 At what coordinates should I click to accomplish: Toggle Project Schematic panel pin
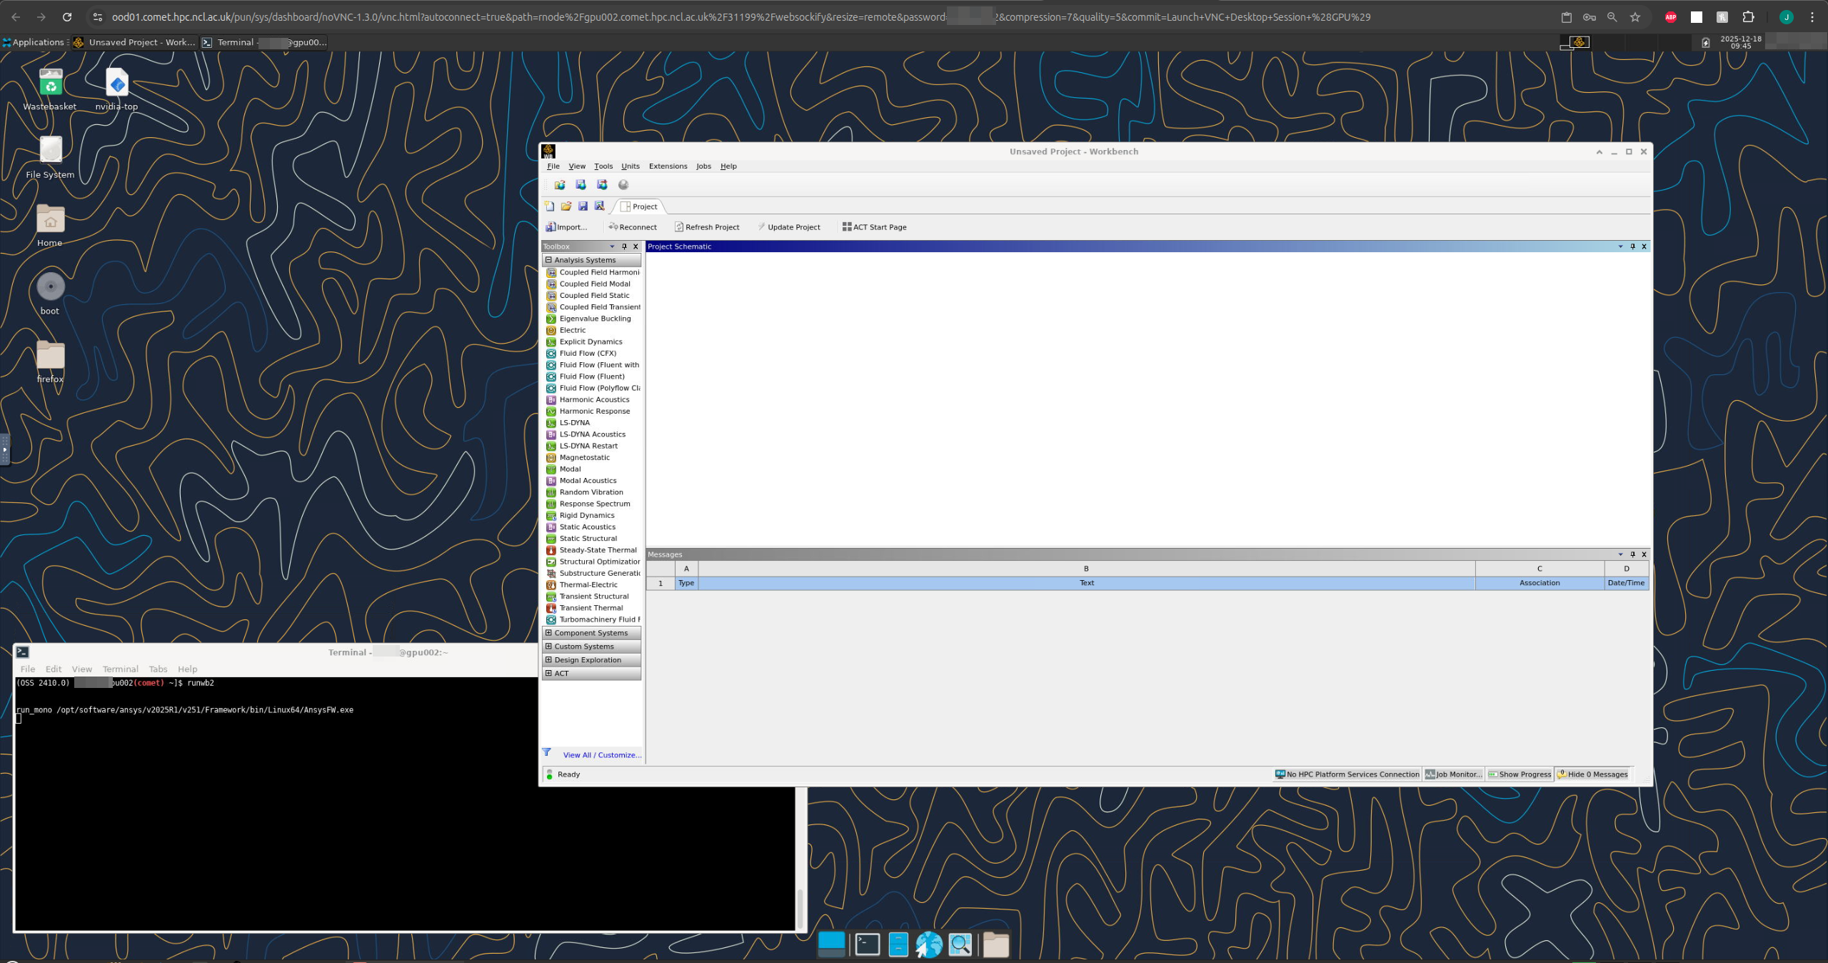click(x=1632, y=246)
